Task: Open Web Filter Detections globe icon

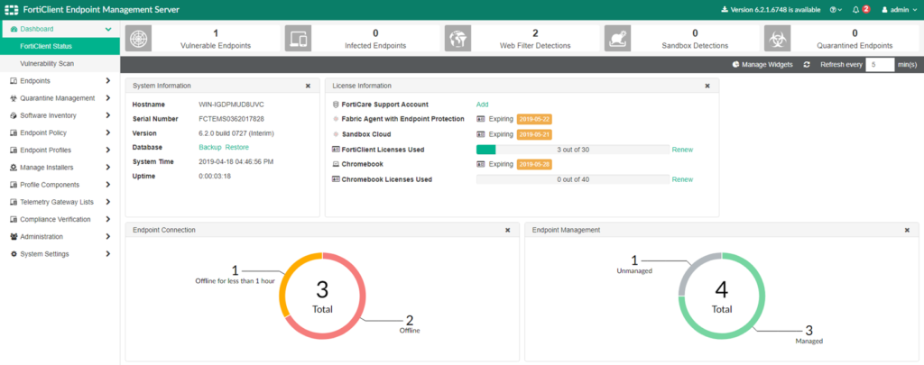Action: click(457, 38)
